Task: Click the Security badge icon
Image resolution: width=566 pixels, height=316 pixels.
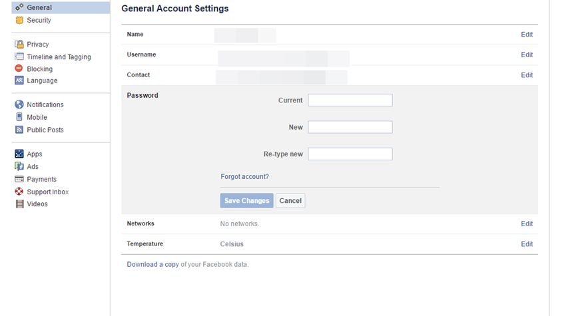Action: 19,20
